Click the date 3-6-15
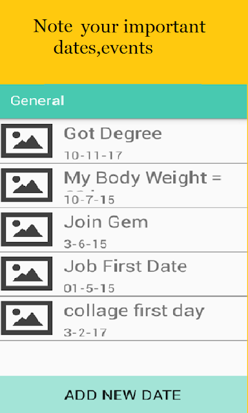248x413 pixels. point(85,244)
